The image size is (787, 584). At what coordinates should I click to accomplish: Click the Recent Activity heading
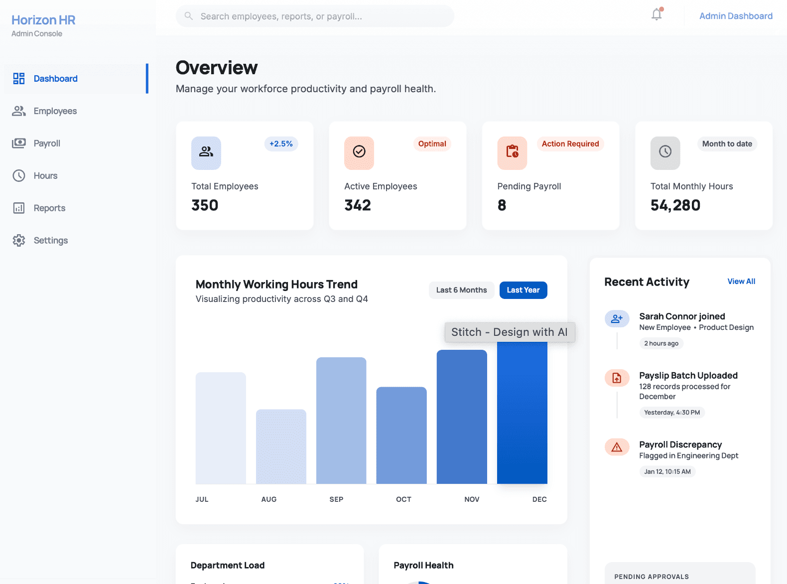(647, 282)
